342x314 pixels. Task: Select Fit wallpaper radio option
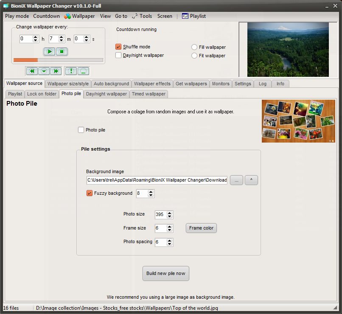(194, 56)
